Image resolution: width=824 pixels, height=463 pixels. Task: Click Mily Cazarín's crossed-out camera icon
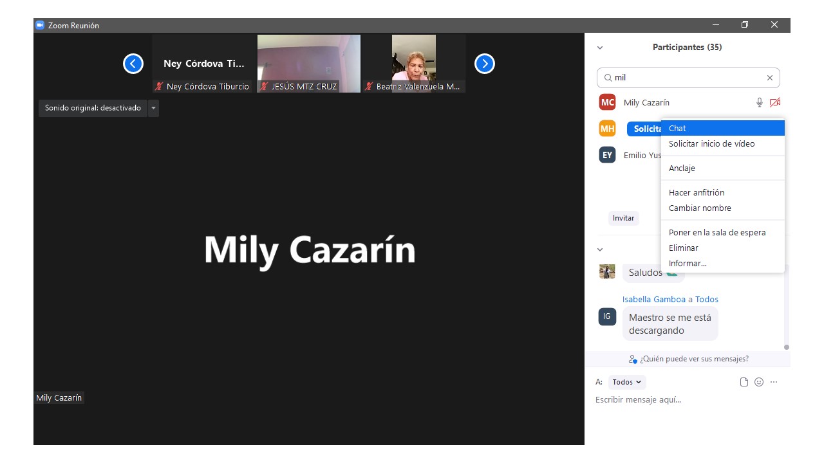point(775,102)
